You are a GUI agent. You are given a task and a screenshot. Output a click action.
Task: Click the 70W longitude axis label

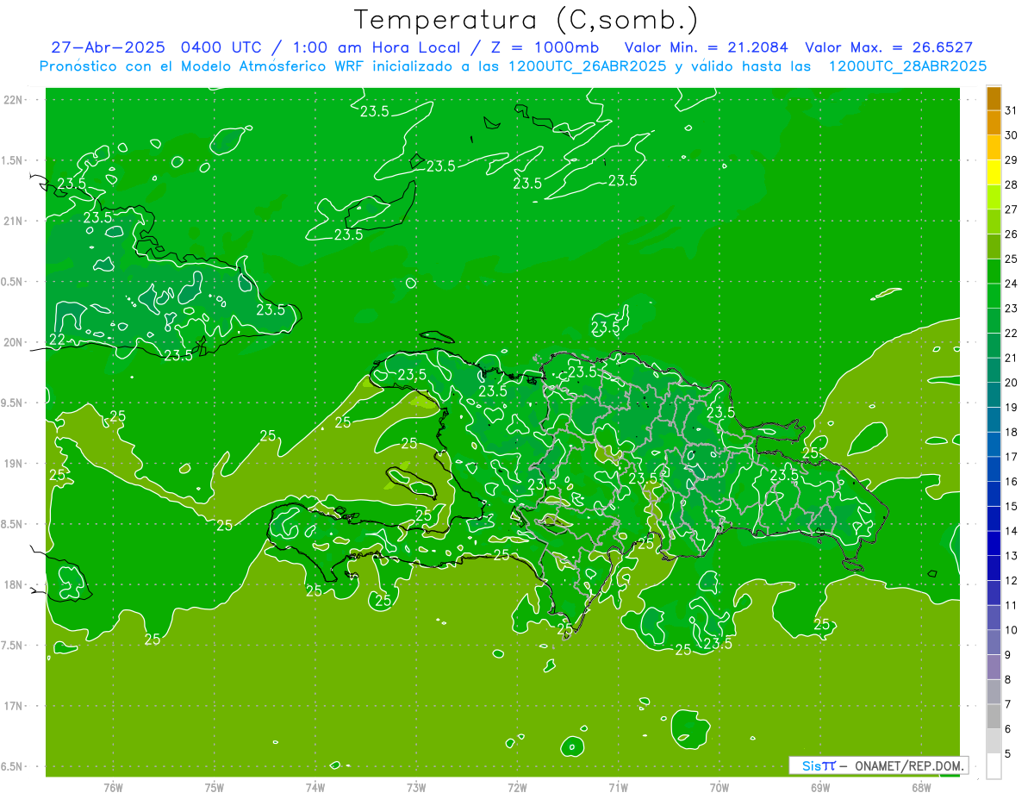pos(719,788)
